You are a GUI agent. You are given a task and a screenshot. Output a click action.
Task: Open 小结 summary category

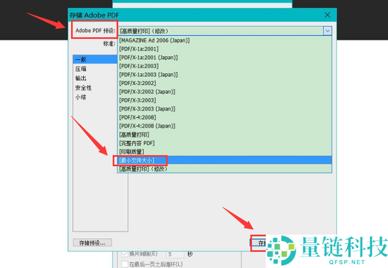(x=81, y=97)
